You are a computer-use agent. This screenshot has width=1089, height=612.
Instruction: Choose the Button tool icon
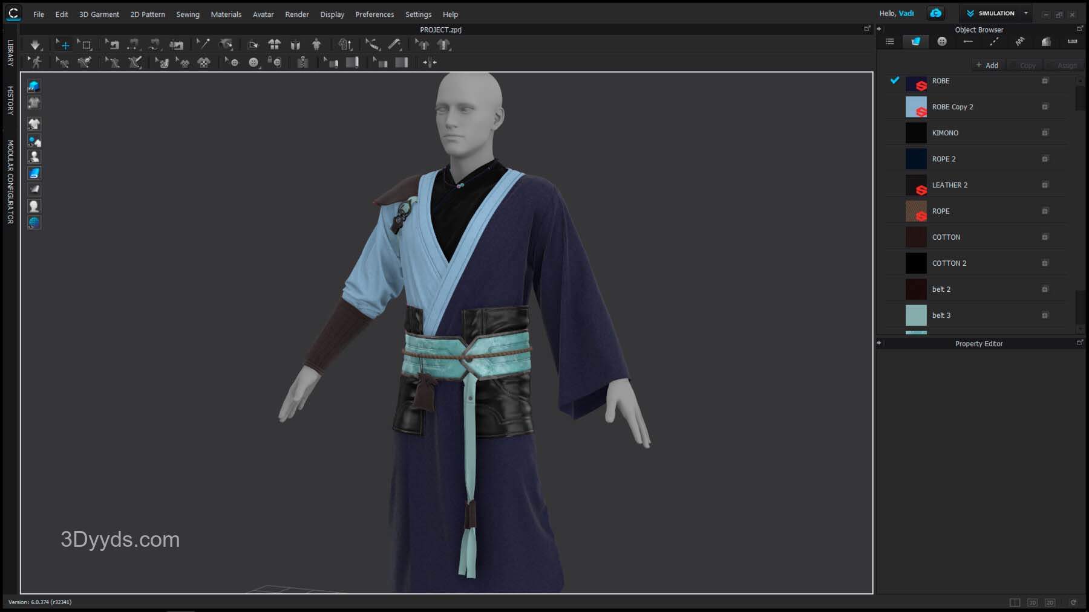point(253,62)
